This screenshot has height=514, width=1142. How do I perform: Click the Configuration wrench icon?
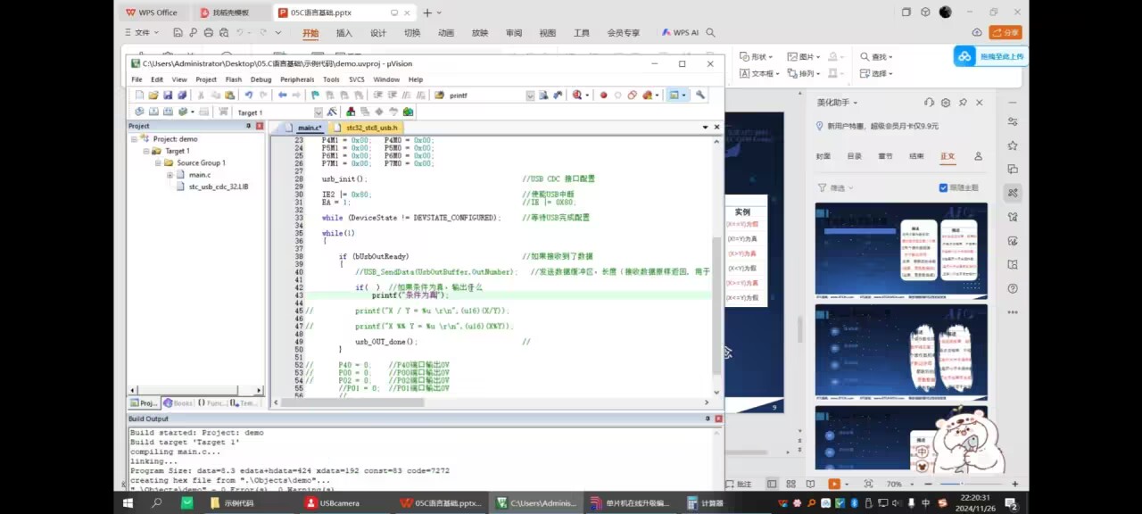[700, 95]
